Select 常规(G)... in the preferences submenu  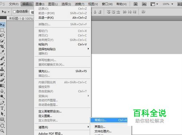coord(109,120)
